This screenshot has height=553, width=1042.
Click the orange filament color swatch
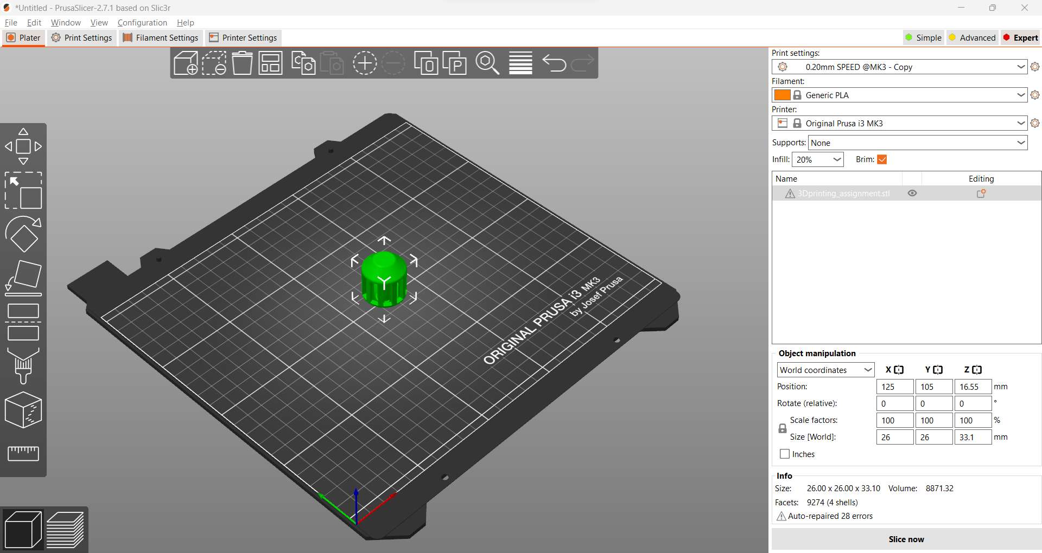782,95
